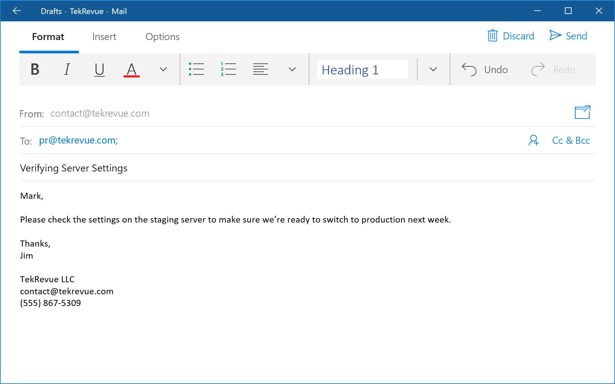Click the signature line 'TekRevue LLC'
Image resolution: width=615 pixels, height=384 pixels.
point(47,279)
